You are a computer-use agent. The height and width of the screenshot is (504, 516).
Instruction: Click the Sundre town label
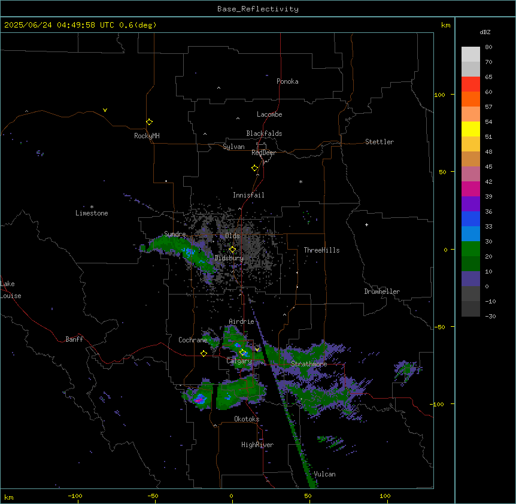(175, 234)
